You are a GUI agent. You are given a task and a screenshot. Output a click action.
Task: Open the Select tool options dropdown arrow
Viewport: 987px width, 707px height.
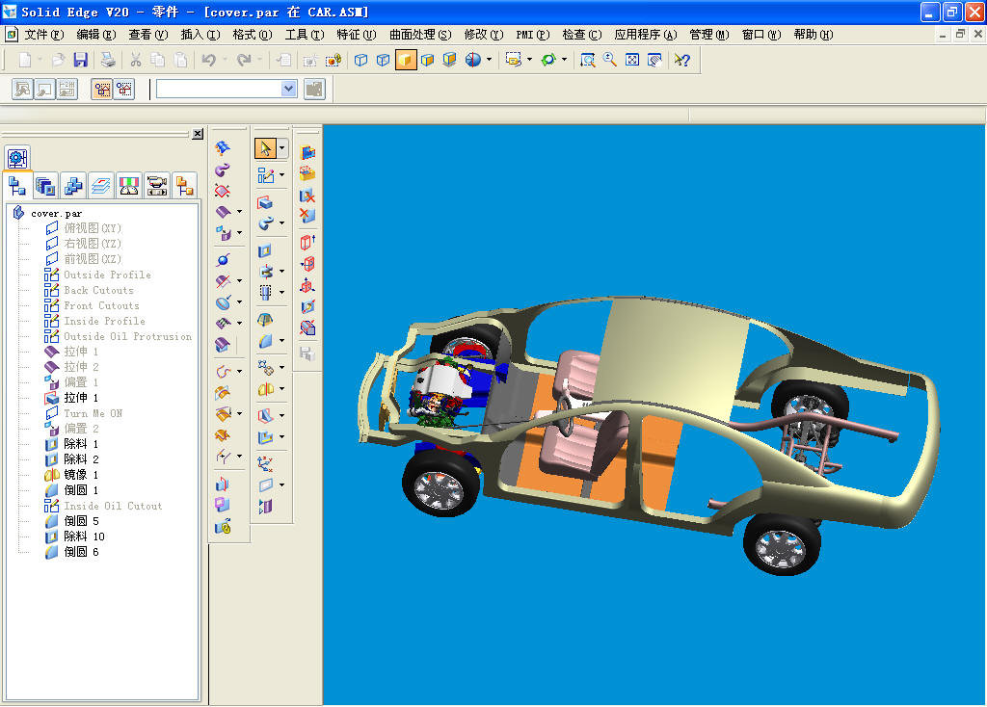tap(281, 148)
